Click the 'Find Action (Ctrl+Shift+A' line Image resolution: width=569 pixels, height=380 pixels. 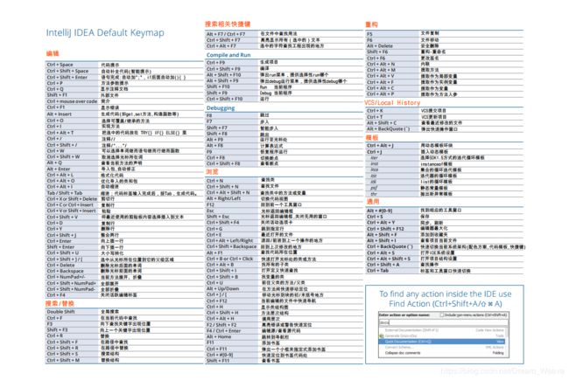click(446, 304)
